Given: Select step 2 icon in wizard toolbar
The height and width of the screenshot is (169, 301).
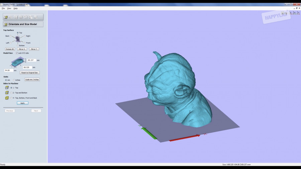Looking at the screenshot, I should point(11,17).
